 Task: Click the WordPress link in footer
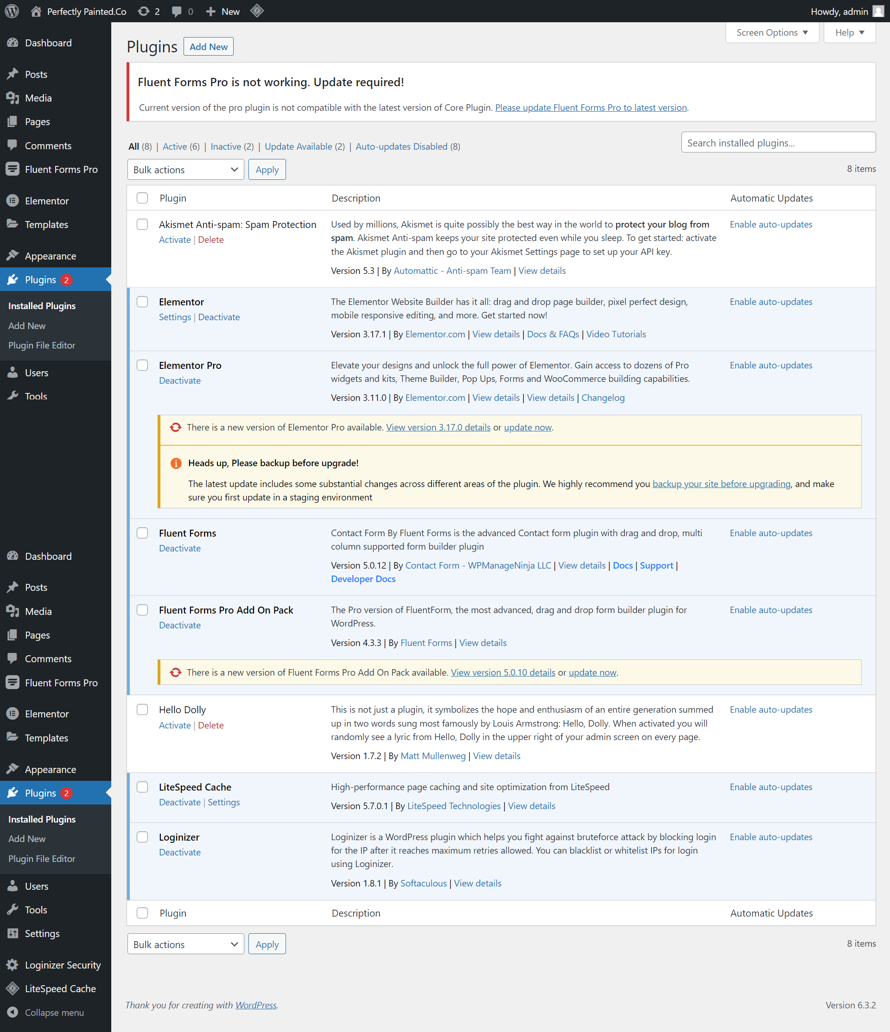(256, 1005)
